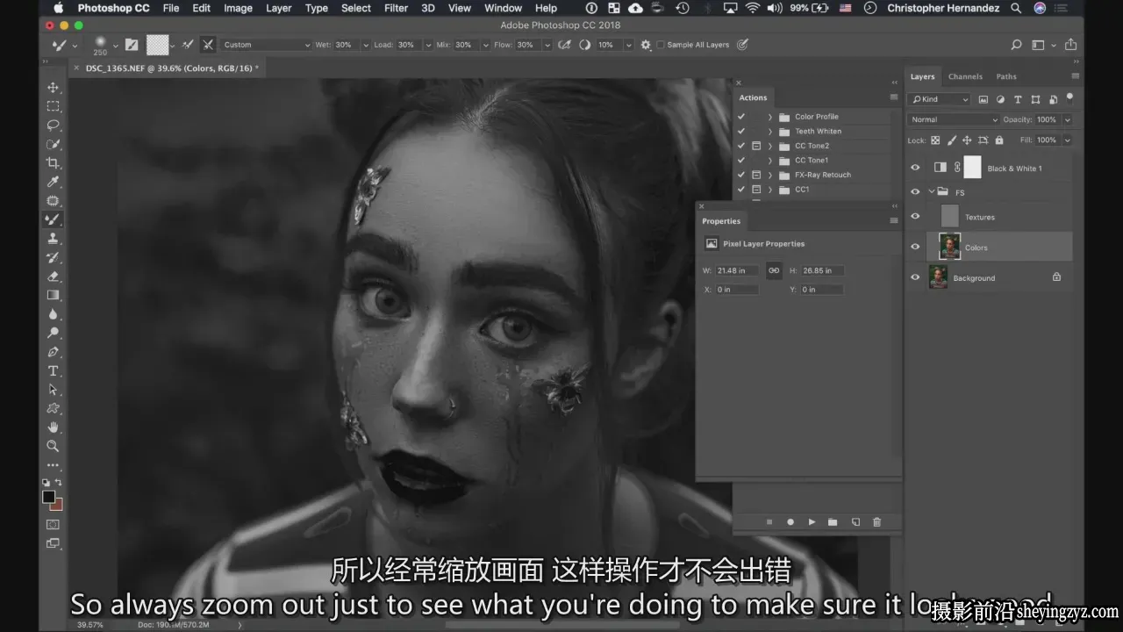The height and width of the screenshot is (632, 1123).
Task: Open the Image menu
Action: (238, 8)
